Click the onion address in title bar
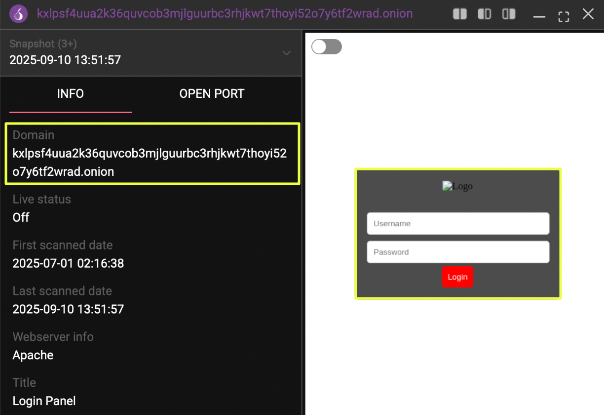 click(x=225, y=13)
